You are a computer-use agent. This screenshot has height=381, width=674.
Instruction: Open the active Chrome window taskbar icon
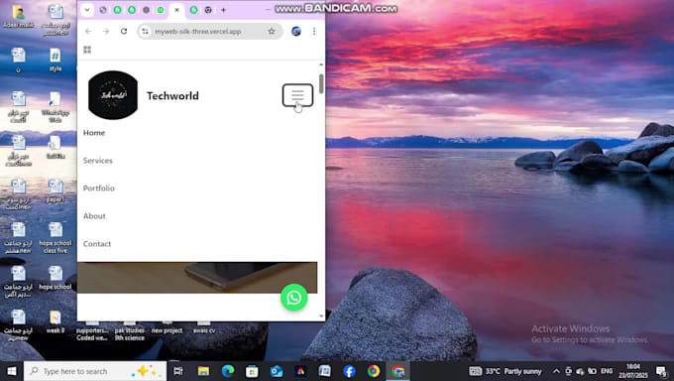(397, 371)
